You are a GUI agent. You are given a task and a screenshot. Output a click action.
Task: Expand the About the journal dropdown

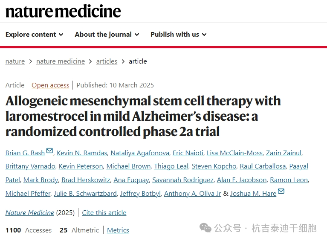(x=107, y=35)
